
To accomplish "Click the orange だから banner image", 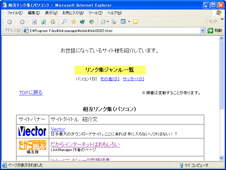I will tap(32, 145).
